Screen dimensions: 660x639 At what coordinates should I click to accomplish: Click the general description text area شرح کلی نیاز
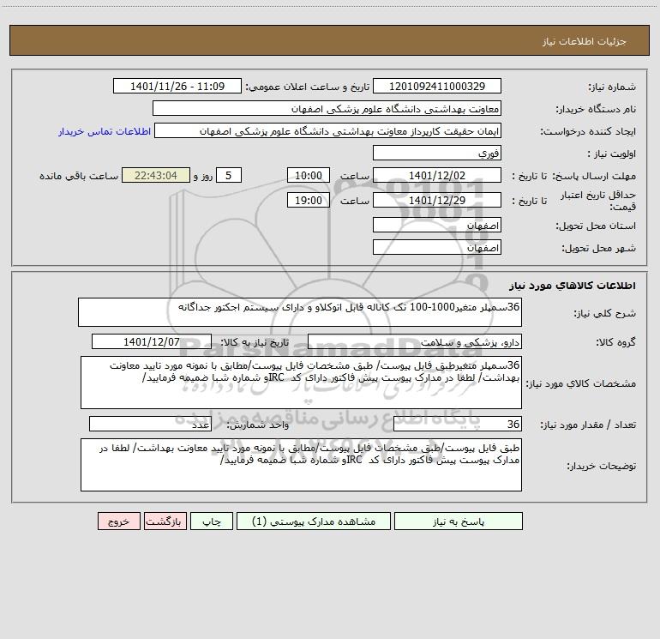click(x=300, y=312)
